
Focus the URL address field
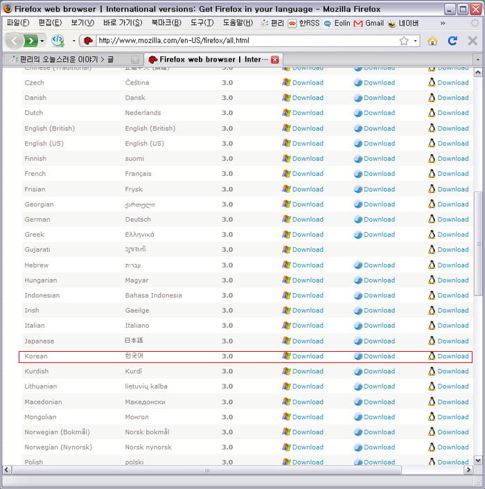click(x=247, y=41)
